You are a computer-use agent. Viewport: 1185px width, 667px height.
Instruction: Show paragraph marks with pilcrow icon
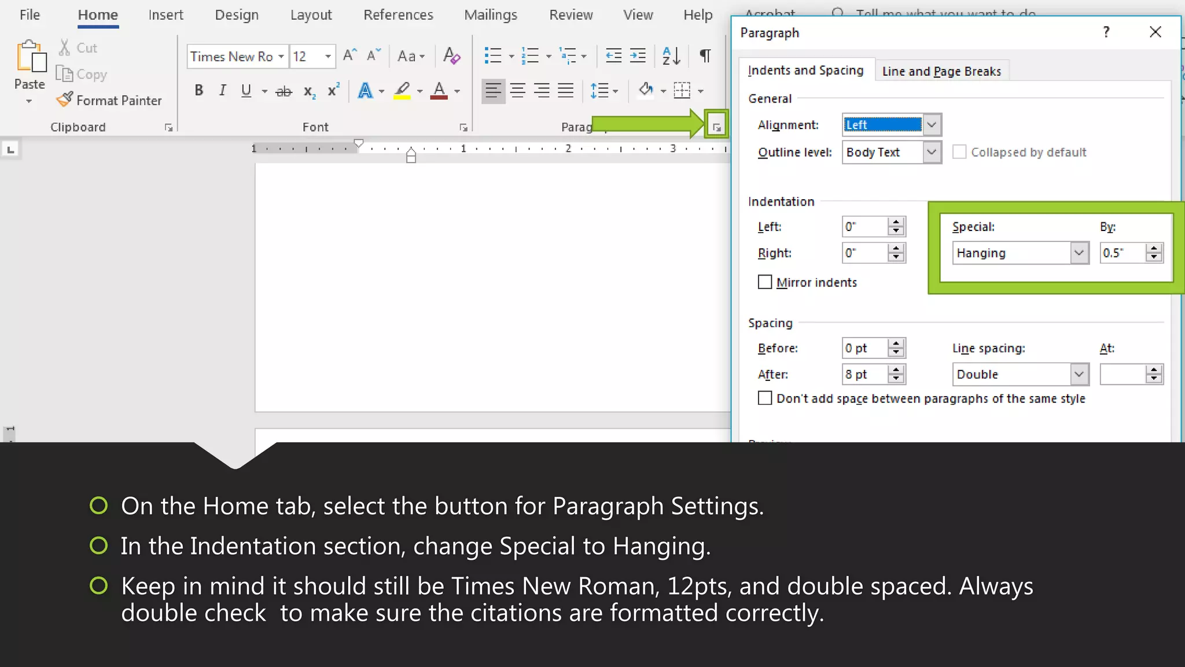click(x=705, y=56)
